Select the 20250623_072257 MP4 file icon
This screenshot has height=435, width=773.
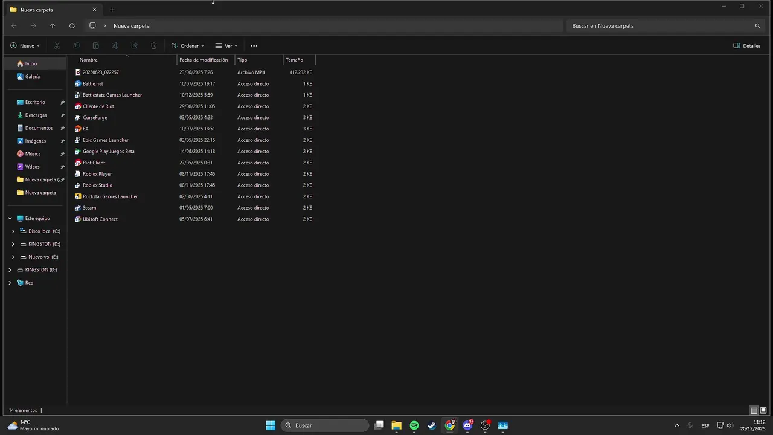pos(78,72)
